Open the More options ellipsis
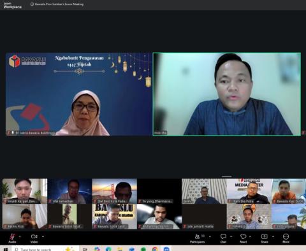The width and height of the screenshot is (306, 251). click(286, 238)
